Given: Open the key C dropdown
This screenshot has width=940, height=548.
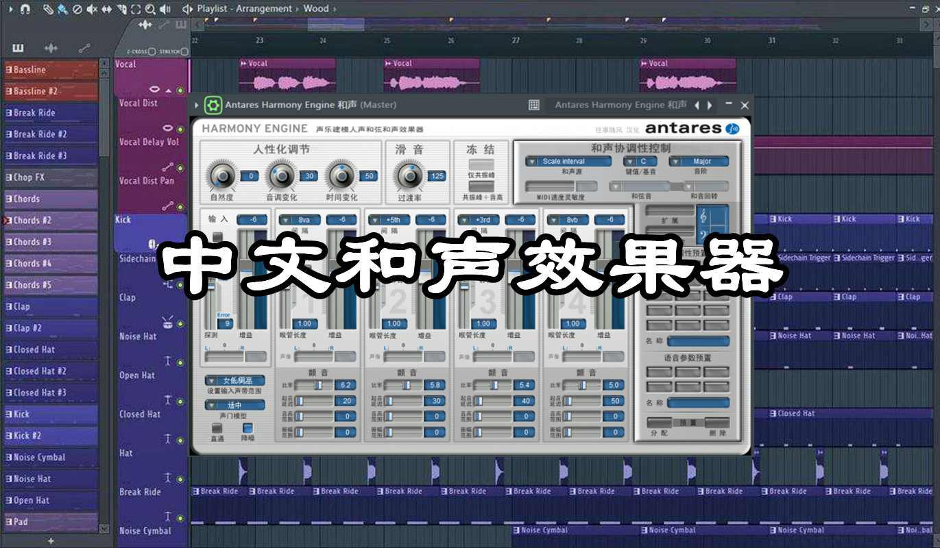Looking at the screenshot, I should (640, 162).
